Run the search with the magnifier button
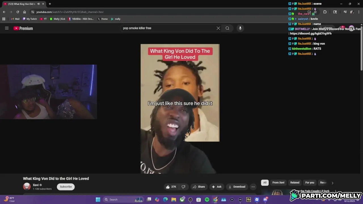 (227, 28)
